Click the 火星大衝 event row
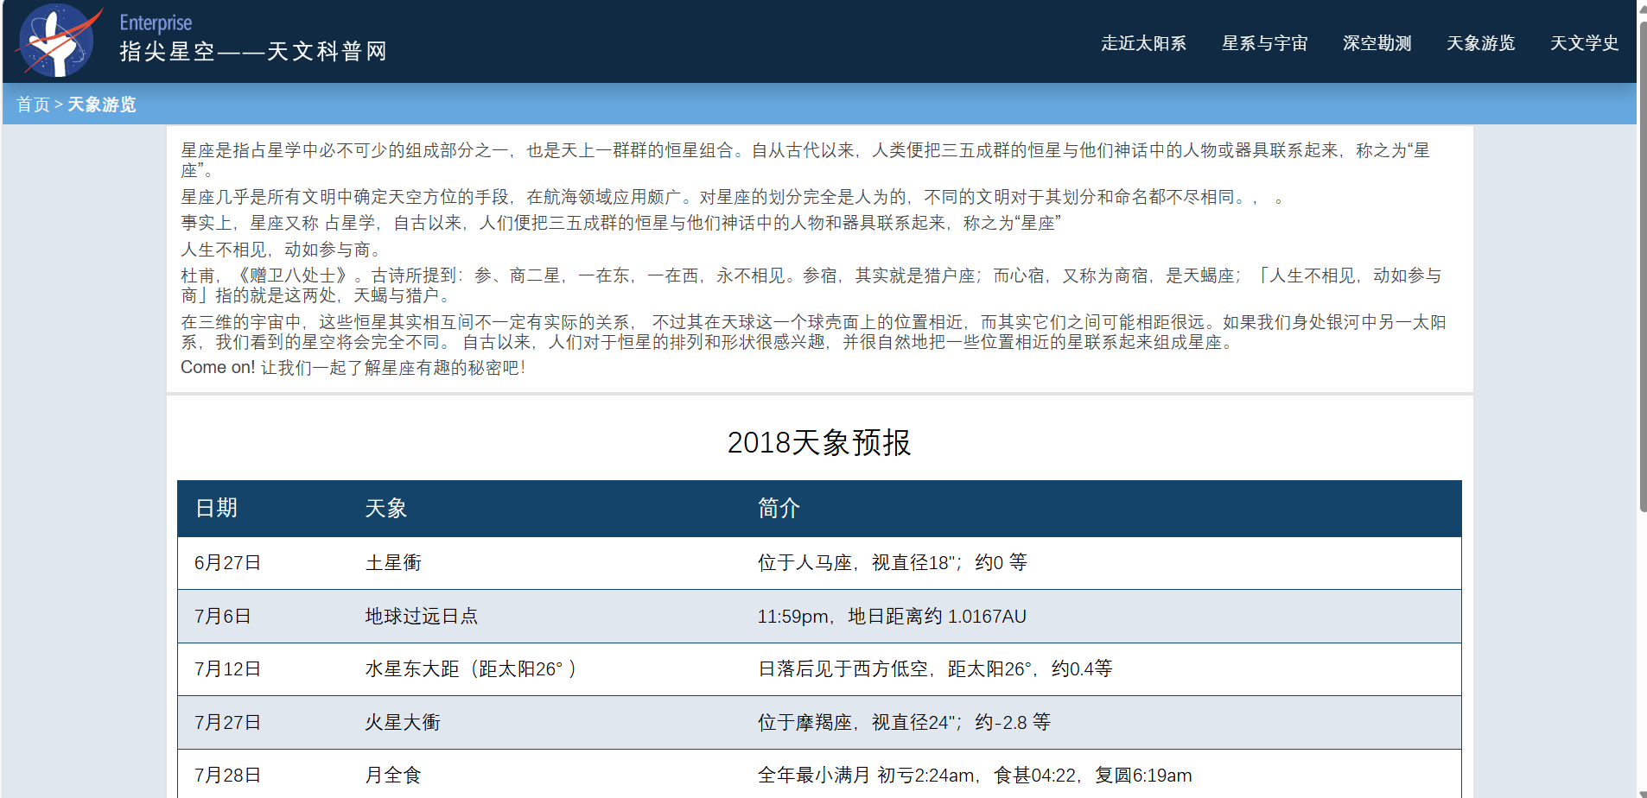 [x=818, y=723]
